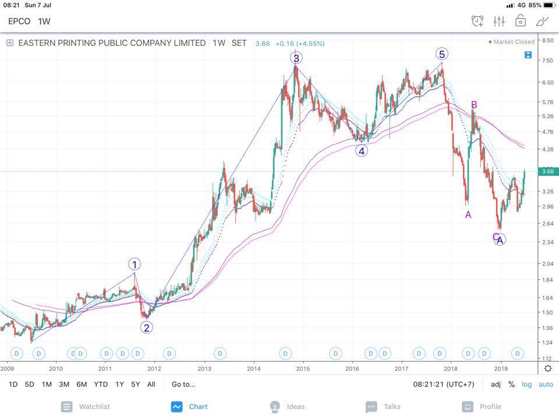The height and width of the screenshot is (419, 559).
Task: Click the battery status icon
Action: pyautogui.click(x=549, y=5)
